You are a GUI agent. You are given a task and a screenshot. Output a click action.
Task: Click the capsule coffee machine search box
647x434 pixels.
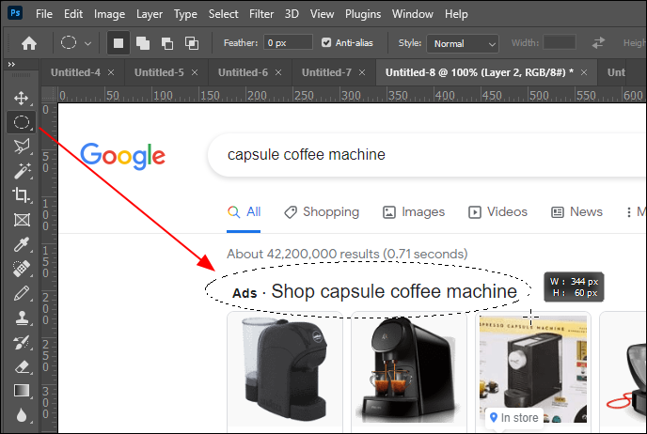click(427, 155)
